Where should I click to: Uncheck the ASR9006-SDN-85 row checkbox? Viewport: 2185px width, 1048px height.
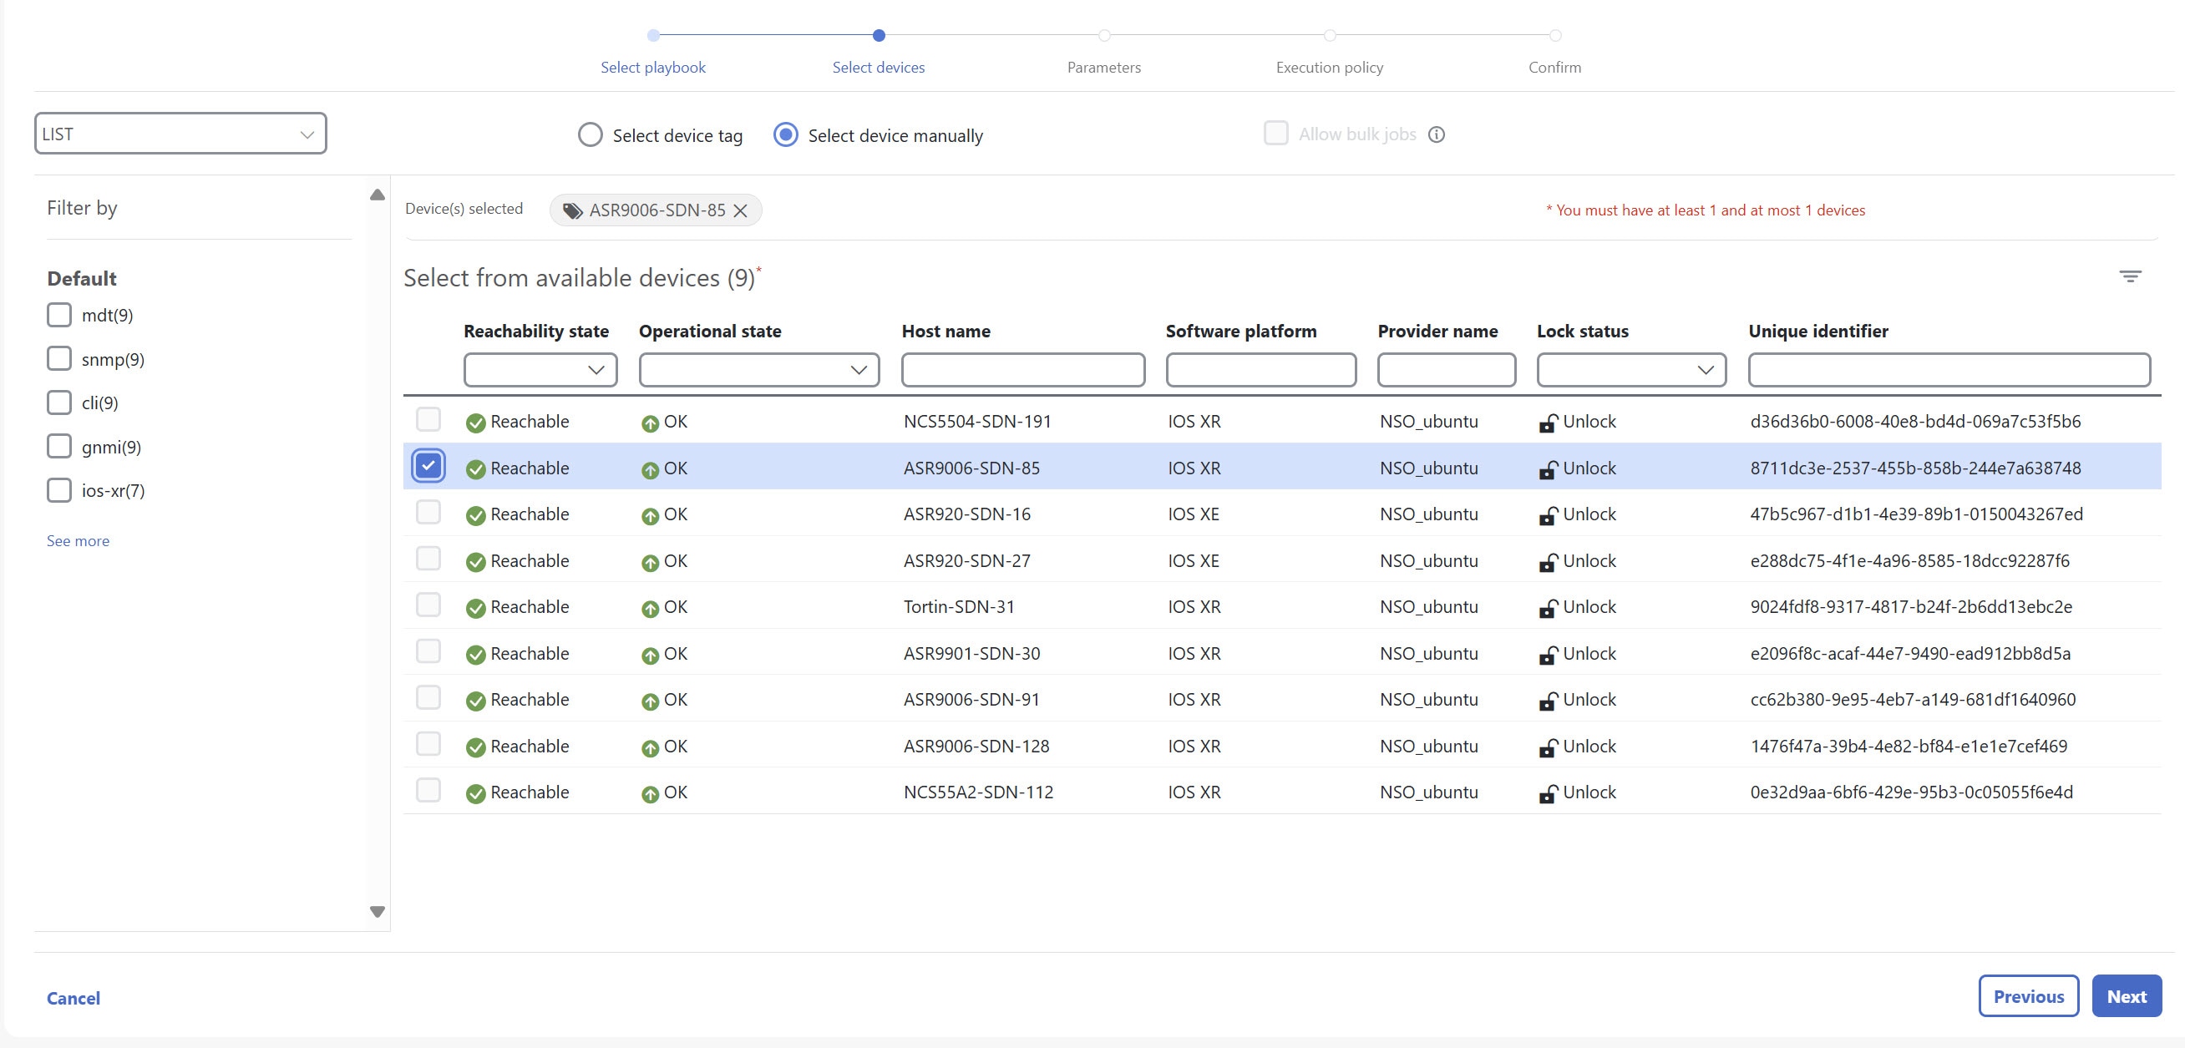428,465
